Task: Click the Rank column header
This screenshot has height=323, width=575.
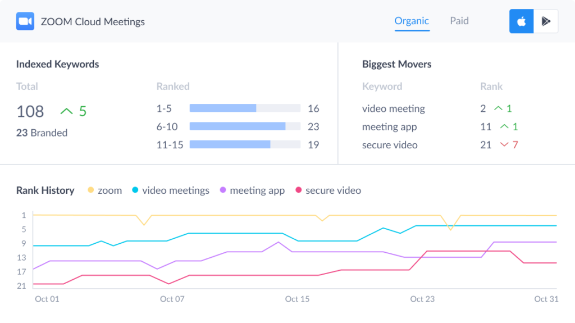Action: click(491, 87)
